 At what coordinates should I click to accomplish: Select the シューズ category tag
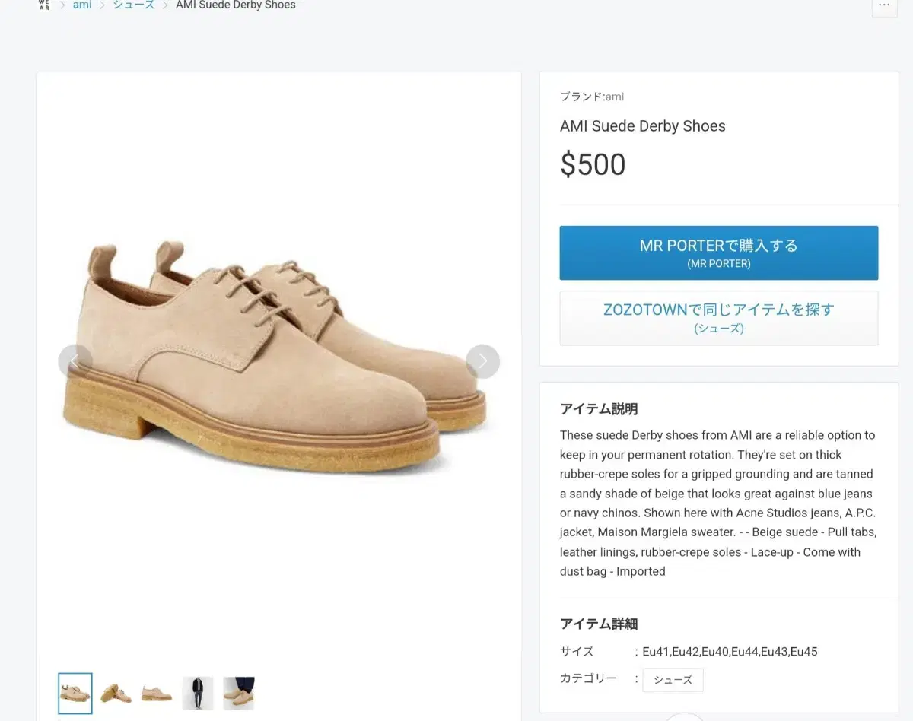(x=673, y=679)
